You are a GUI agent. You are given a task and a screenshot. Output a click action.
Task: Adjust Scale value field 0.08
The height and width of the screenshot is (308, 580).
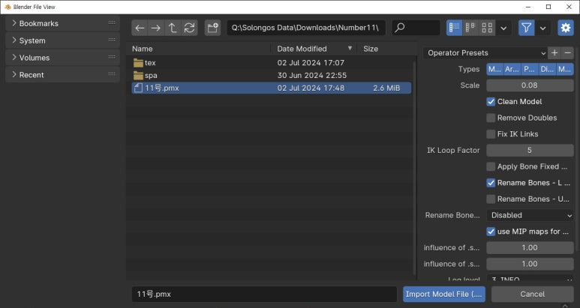click(x=530, y=85)
